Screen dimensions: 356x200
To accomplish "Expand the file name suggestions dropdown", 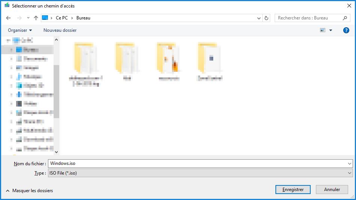I will pyautogui.click(x=349, y=163).
